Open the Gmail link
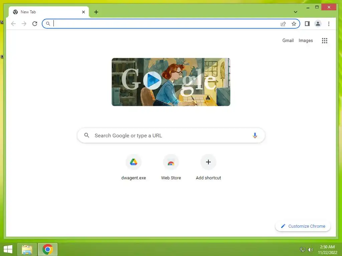This screenshot has width=342, height=256. coord(288,40)
